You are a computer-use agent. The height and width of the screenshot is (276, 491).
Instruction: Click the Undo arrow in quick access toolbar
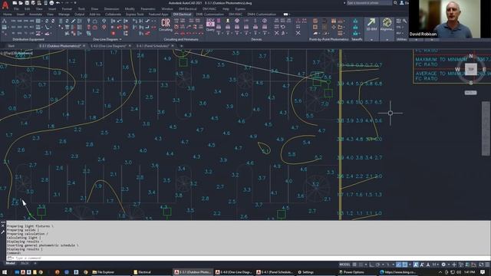58,3
